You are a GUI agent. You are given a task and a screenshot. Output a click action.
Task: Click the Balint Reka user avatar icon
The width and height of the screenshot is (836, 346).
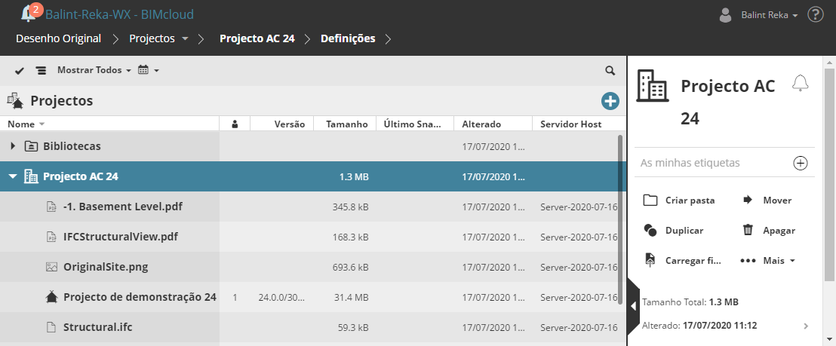725,15
